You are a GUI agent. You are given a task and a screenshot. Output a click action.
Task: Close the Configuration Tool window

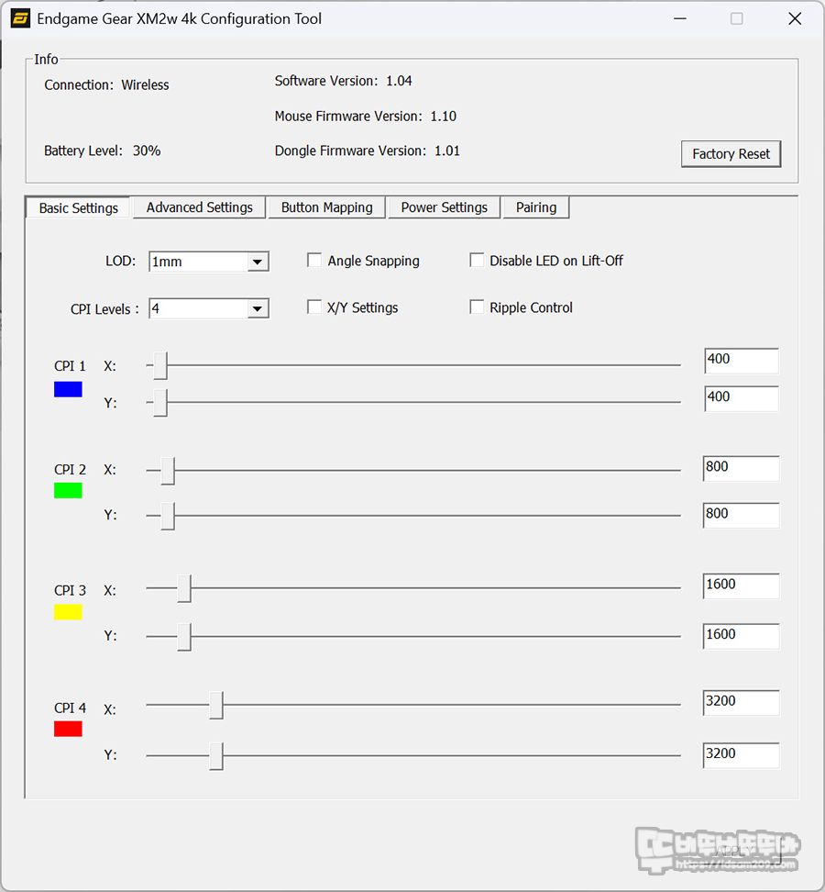coord(795,18)
